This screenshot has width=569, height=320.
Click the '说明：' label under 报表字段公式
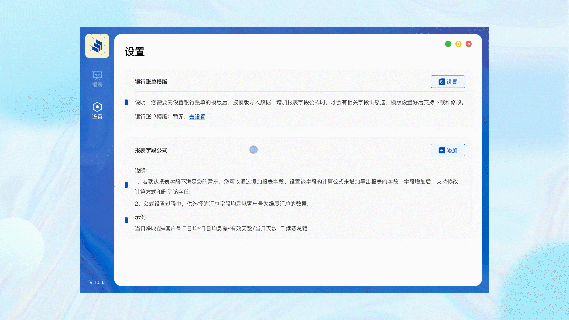tap(141, 171)
